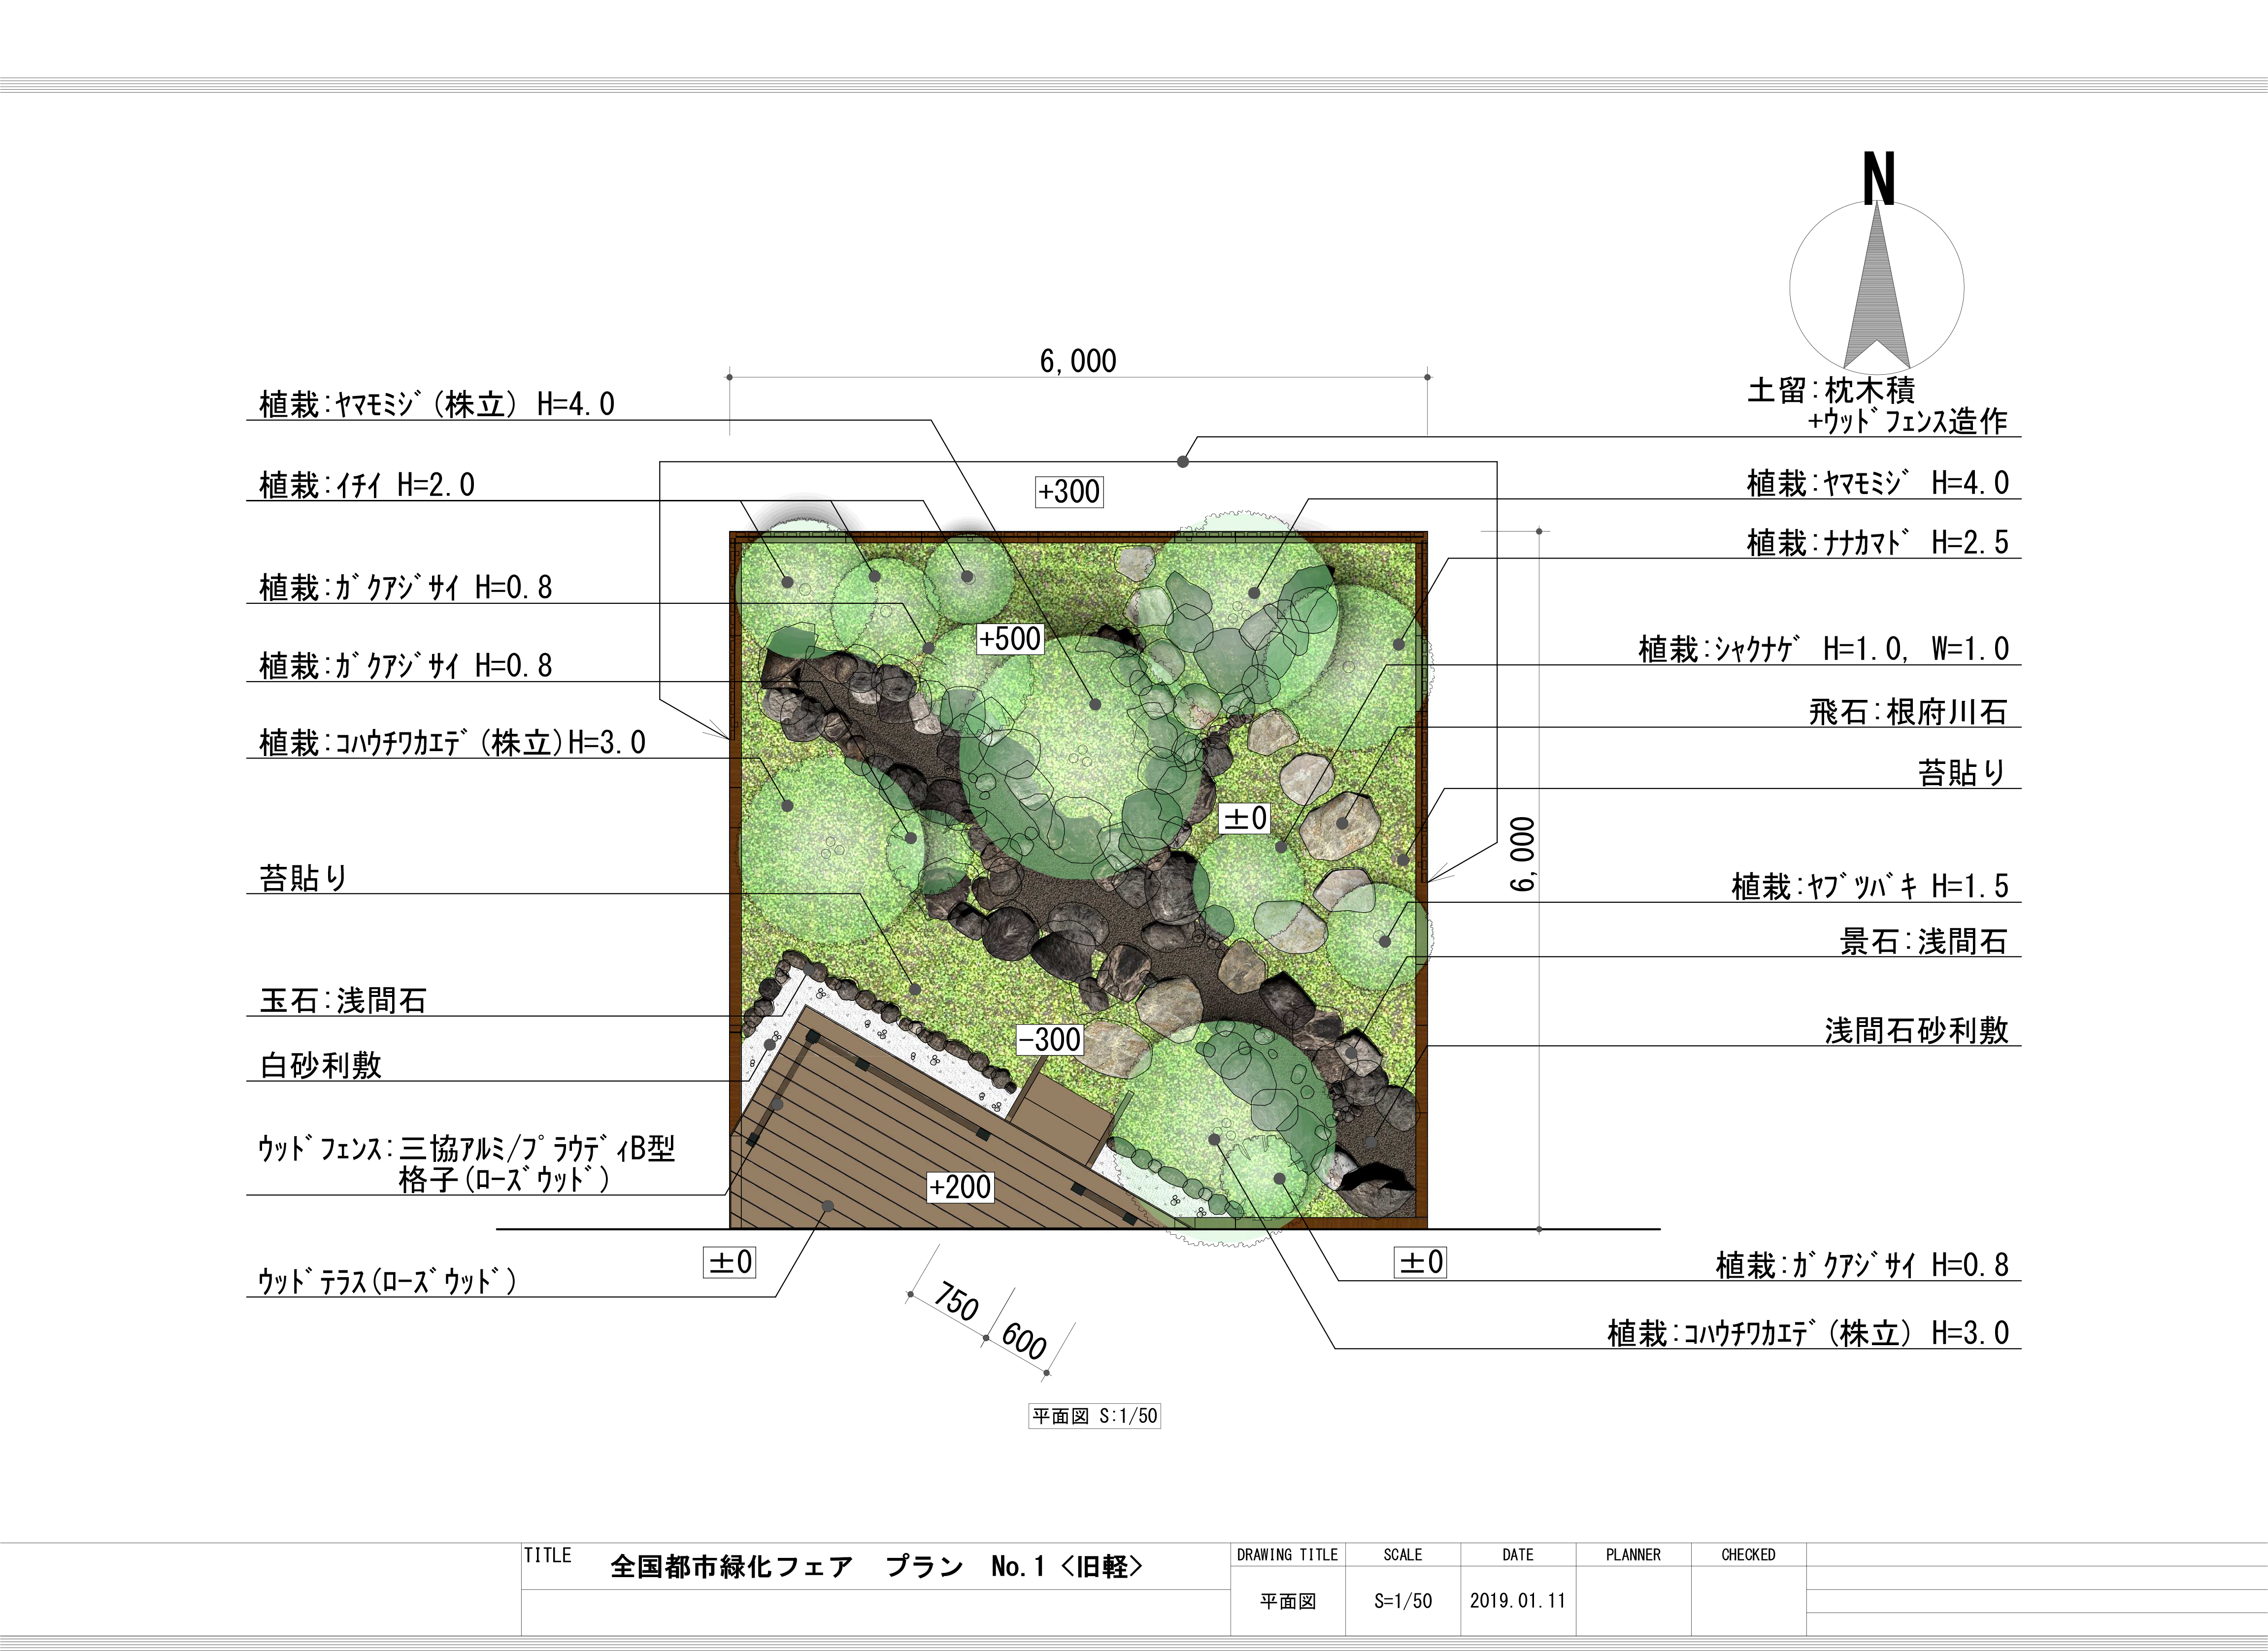Click the 'ウッドテラス(ローズウッド)' label
The width and height of the screenshot is (2268, 1651).
(387, 1281)
